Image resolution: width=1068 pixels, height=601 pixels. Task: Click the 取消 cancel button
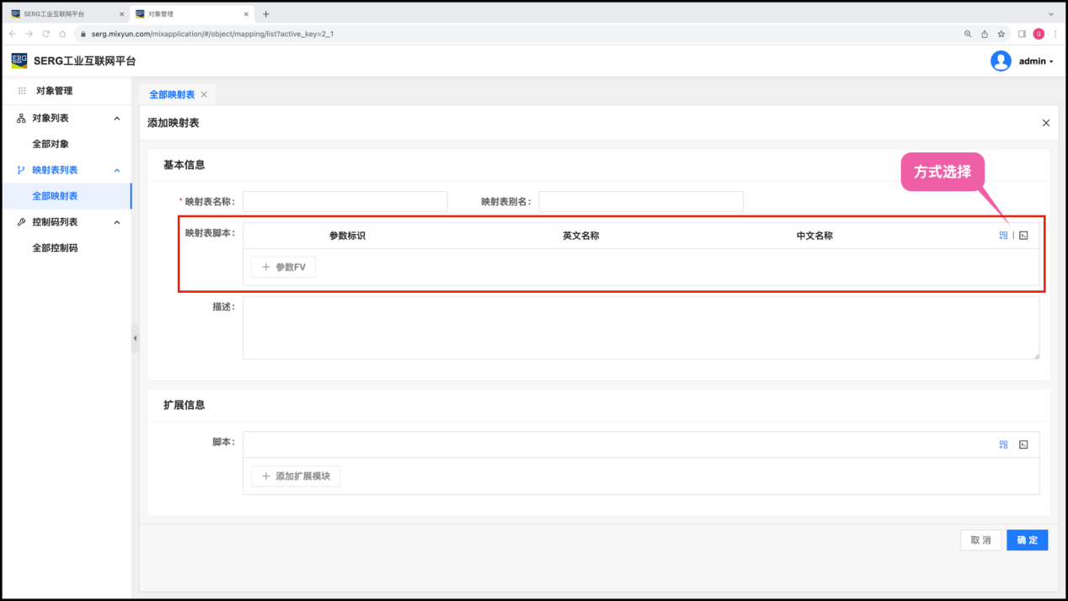point(980,540)
